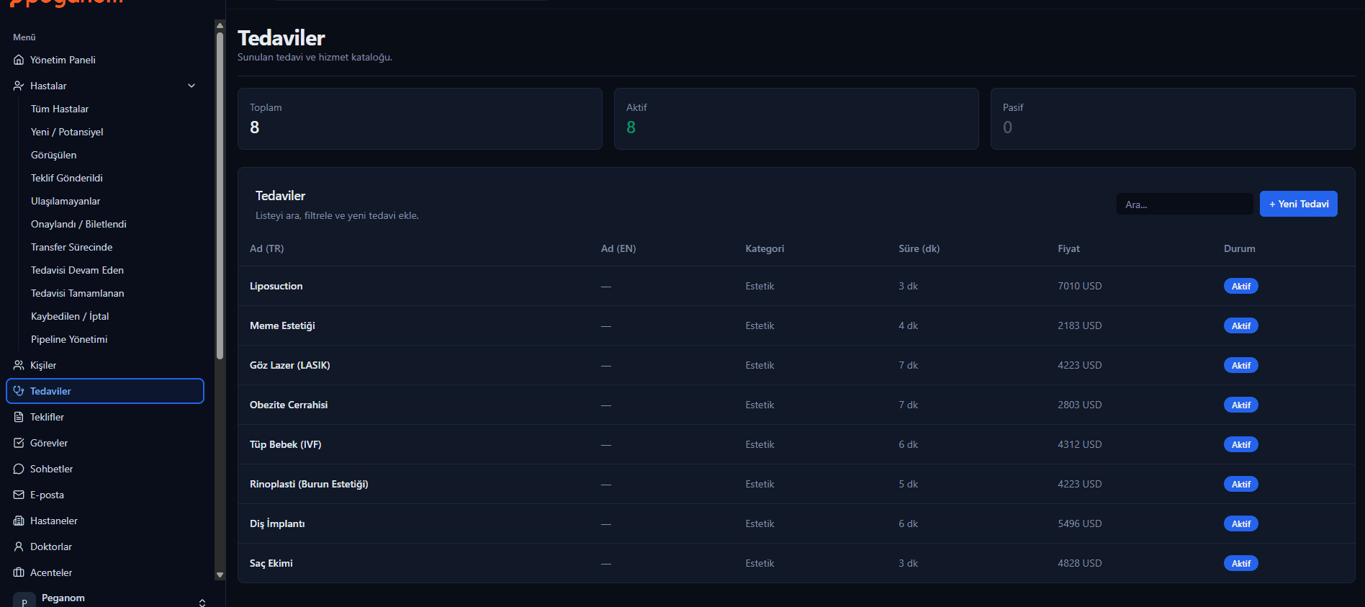Focus the Ara... search field
Image resolution: width=1365 pixels, height=607 pixels.
click(x=1185, y=204)
